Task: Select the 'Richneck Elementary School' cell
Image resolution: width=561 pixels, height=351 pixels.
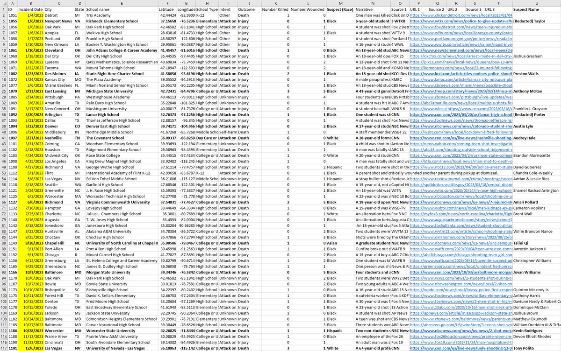Action: [122, 21]
